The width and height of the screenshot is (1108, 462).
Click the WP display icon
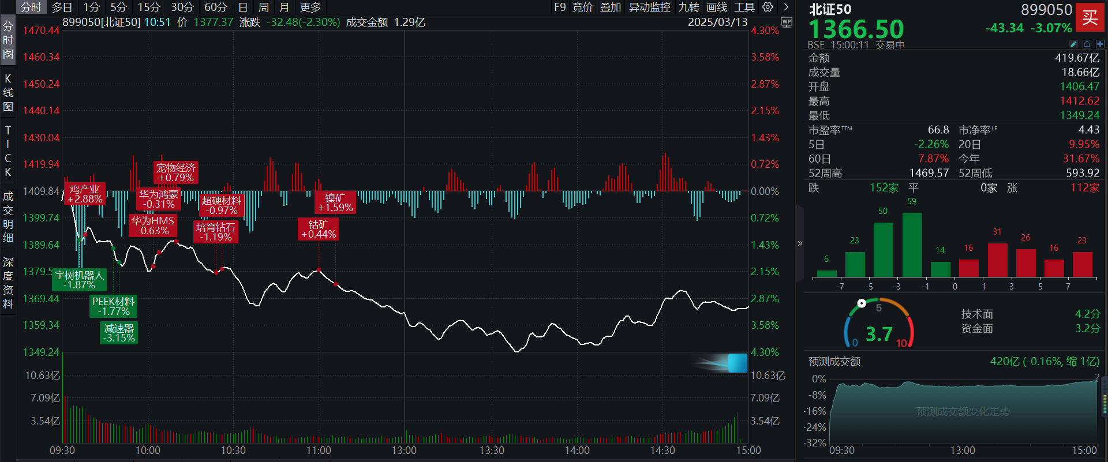[x=786, y=22]
